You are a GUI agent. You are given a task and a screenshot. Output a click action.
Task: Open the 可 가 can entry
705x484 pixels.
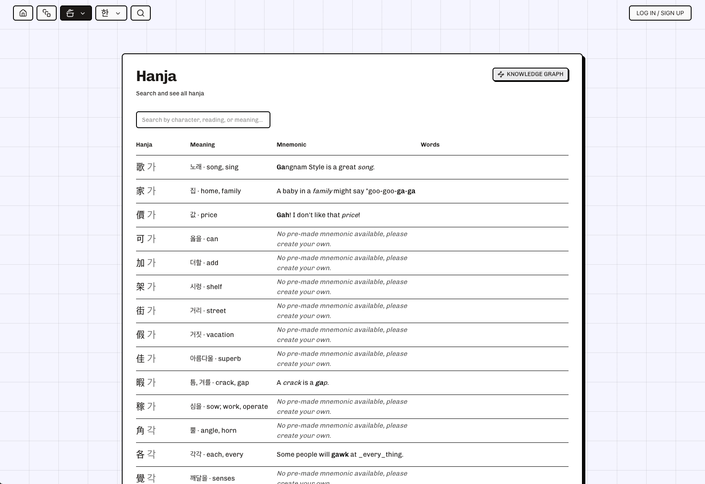352,239
